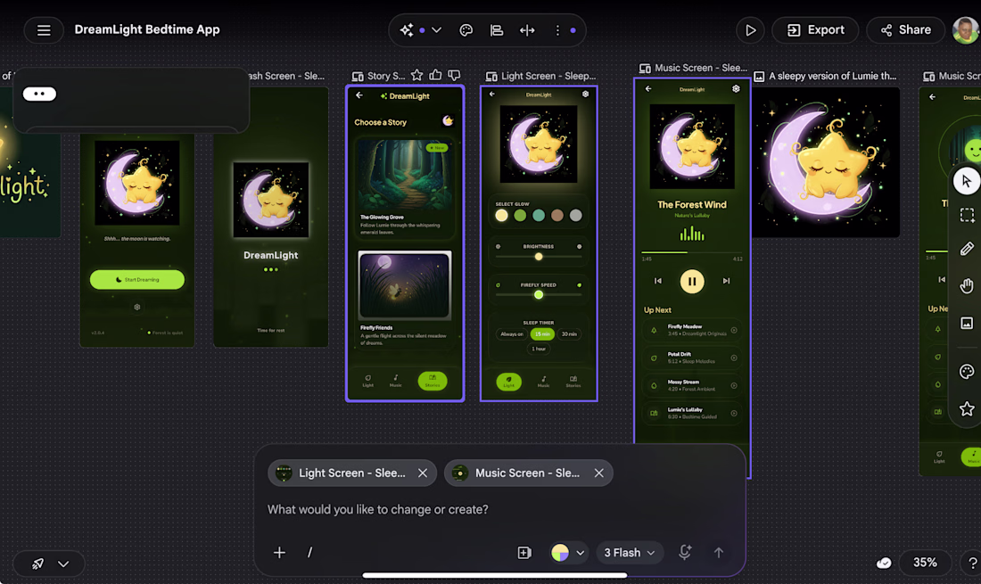The image size is (981, 584).
Task: Expand the sparkle tool dropdown chevron
Action: coord(437,30)
